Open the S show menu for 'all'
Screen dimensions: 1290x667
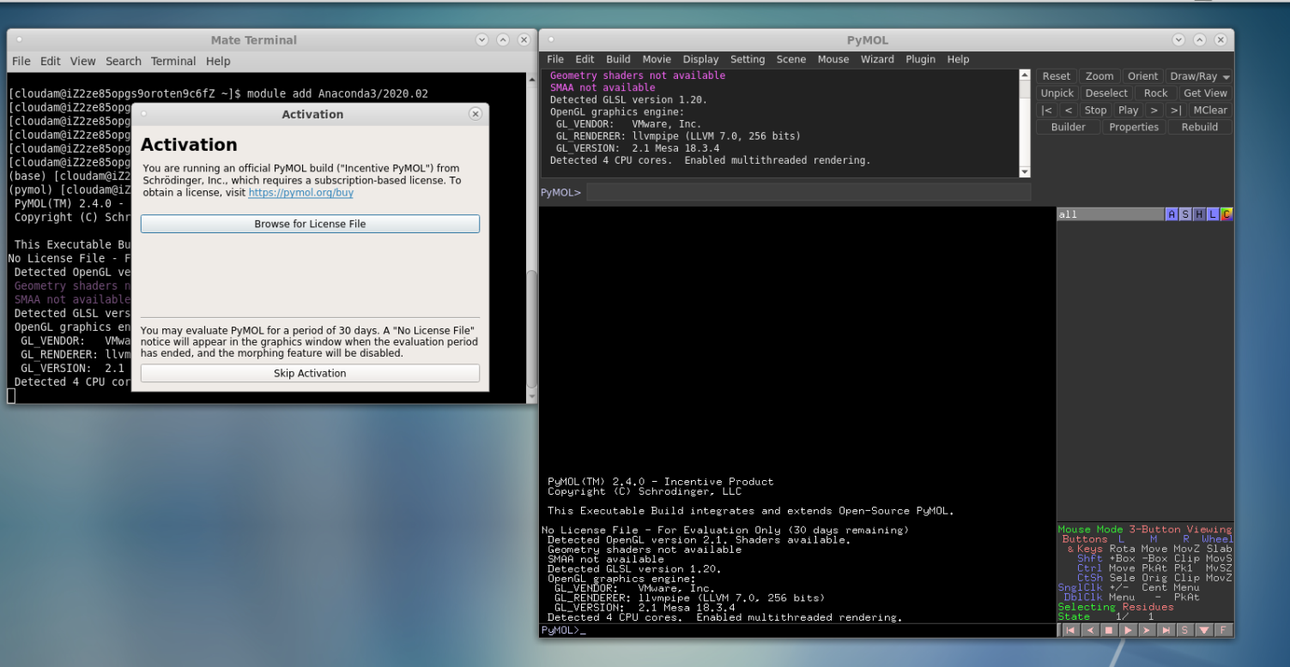pyautogui.click(x=1185, y=214)
